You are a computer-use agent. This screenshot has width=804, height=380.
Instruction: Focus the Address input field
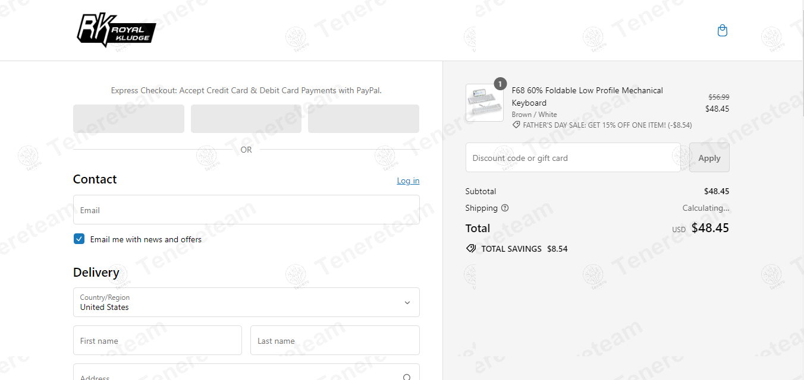[246, 372]
